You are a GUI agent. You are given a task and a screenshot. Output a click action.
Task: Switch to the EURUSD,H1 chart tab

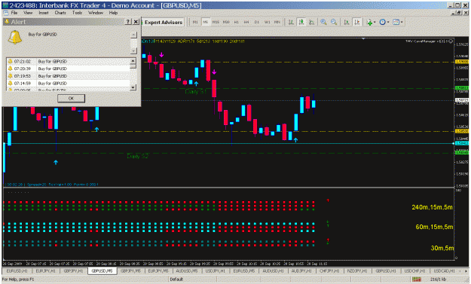(x=17, y=270)
